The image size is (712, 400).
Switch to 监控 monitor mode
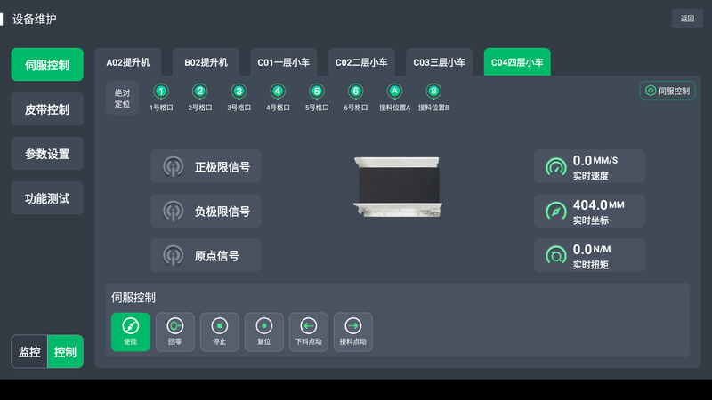[29, 352]
